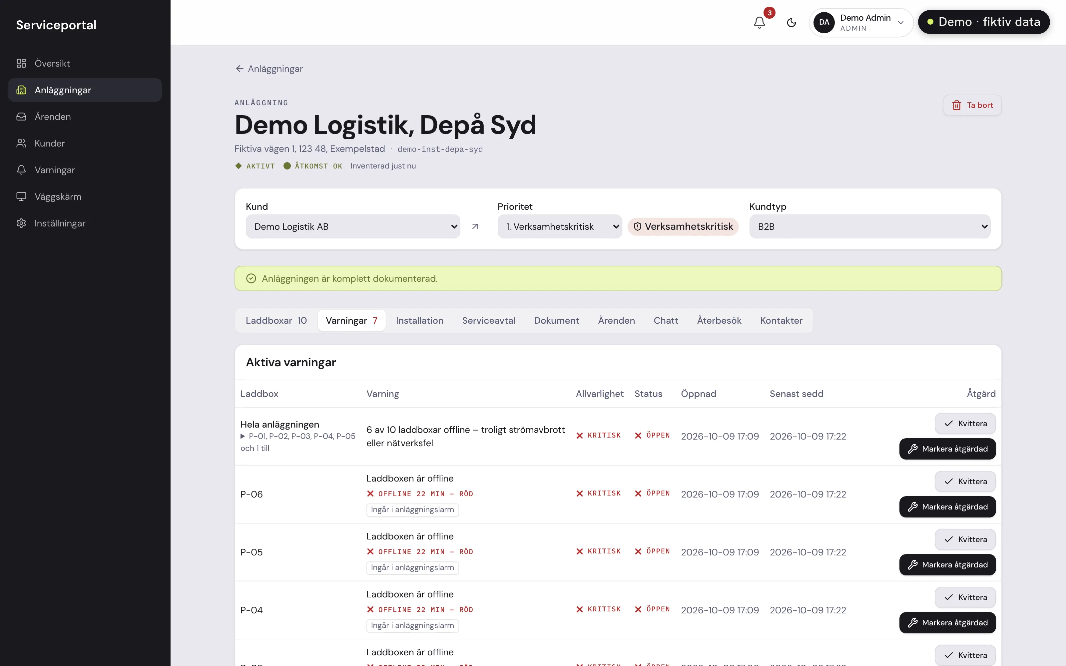Click Markera åtgärdad for P-06

click(947, 507)
